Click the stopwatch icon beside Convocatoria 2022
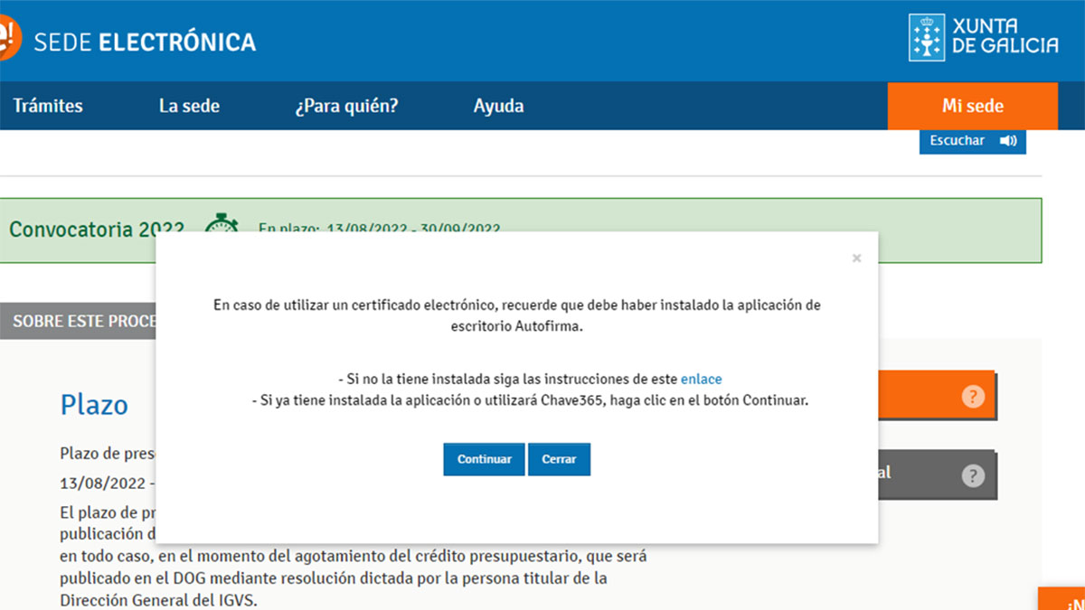1085x610 pixels. pyautogui.click(x=221, y=225)
